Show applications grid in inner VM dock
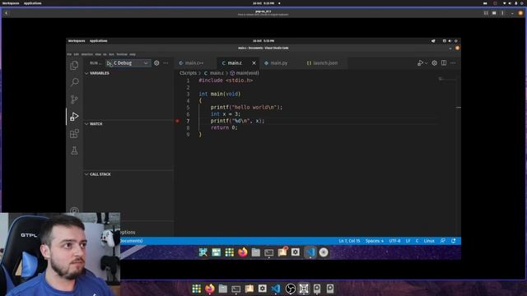This screenshot has height=296, width=527. point(230,252)
